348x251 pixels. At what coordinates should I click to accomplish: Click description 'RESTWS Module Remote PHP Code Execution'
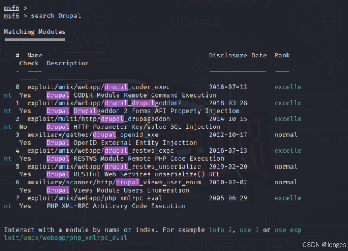tap(149, 159)
